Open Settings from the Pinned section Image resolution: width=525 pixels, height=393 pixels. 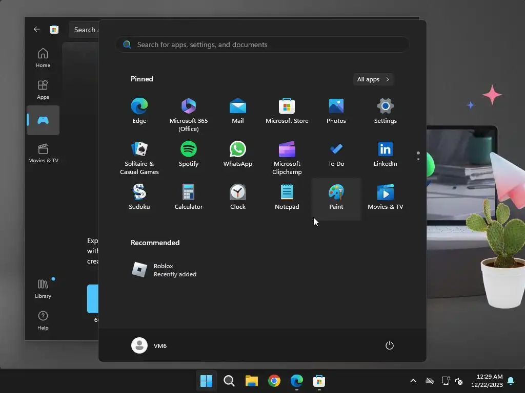(386, 111)
